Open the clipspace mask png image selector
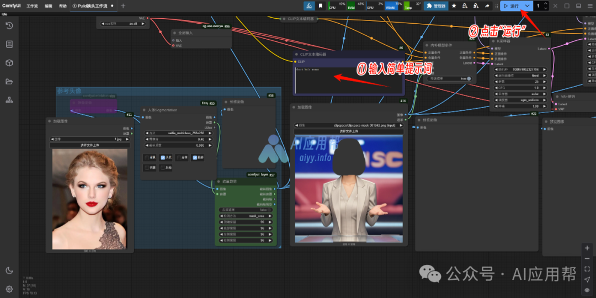Viewport: 596px width, 298px height. [x=349, y=125]
